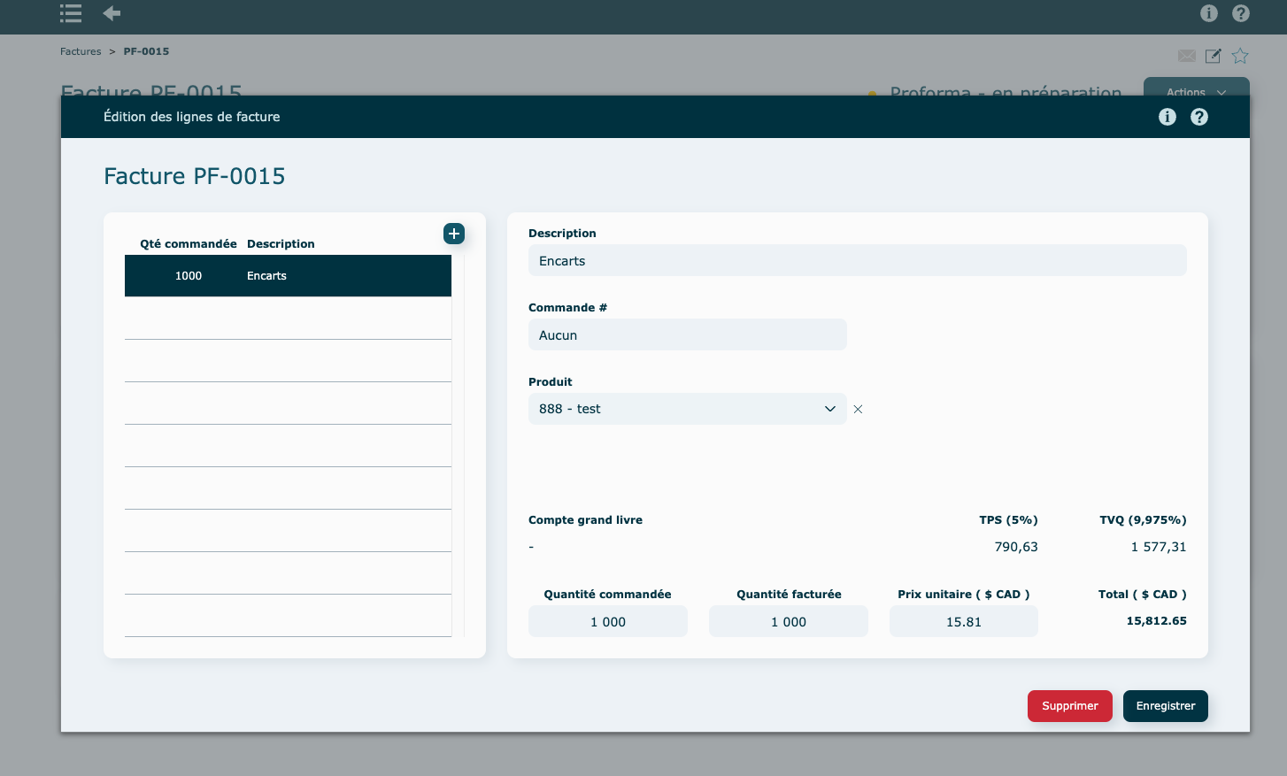Clear the selected product with X icon
This screenshot has height=776, width=1287.
coord(858,410)
